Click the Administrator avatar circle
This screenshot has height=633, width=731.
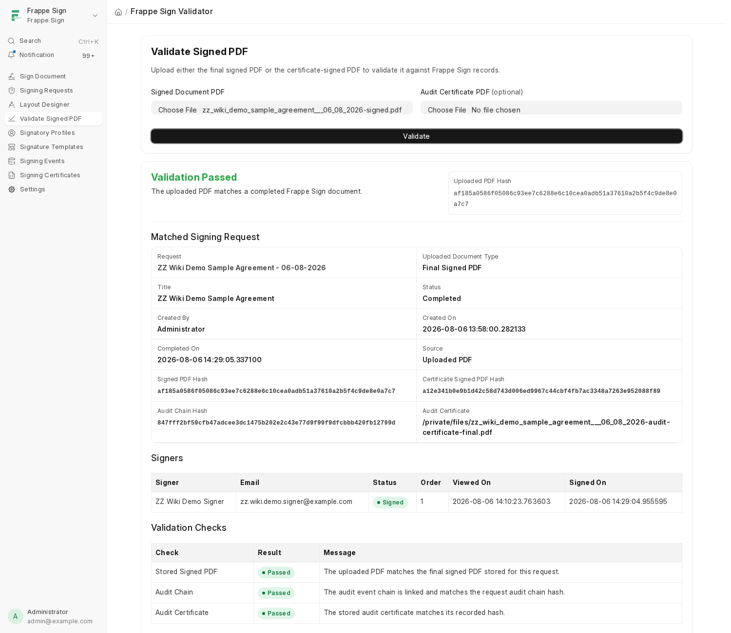tap(16, 616)
